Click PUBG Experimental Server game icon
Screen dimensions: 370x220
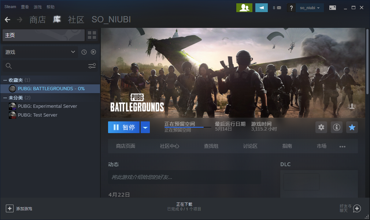pyautogui.click(x=12, y=106)
